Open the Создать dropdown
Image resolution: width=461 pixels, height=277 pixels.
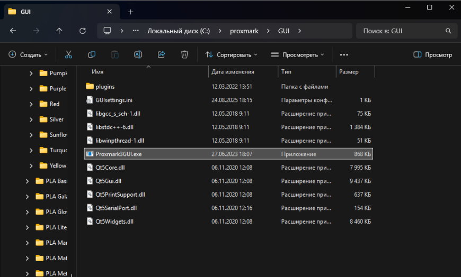pyautogui.click(x=28, y=54)
